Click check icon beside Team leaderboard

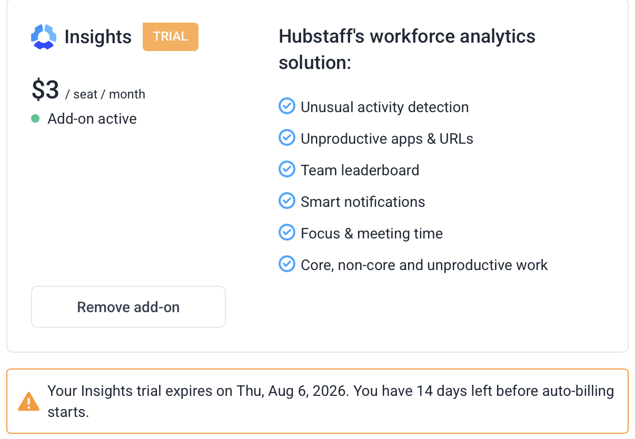[x=286, y=169]
